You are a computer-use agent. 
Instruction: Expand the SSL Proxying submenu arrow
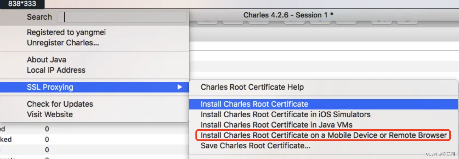point(180,87)
